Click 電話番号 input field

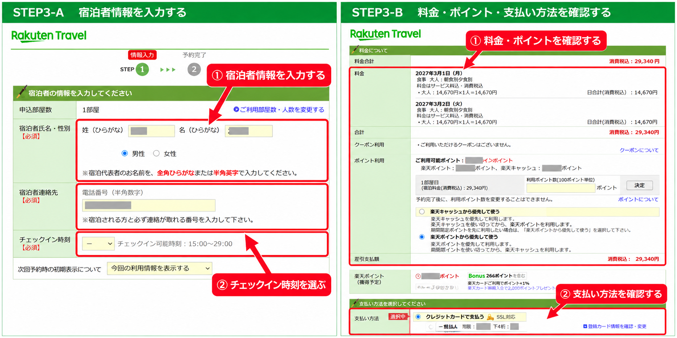(149, 205)
